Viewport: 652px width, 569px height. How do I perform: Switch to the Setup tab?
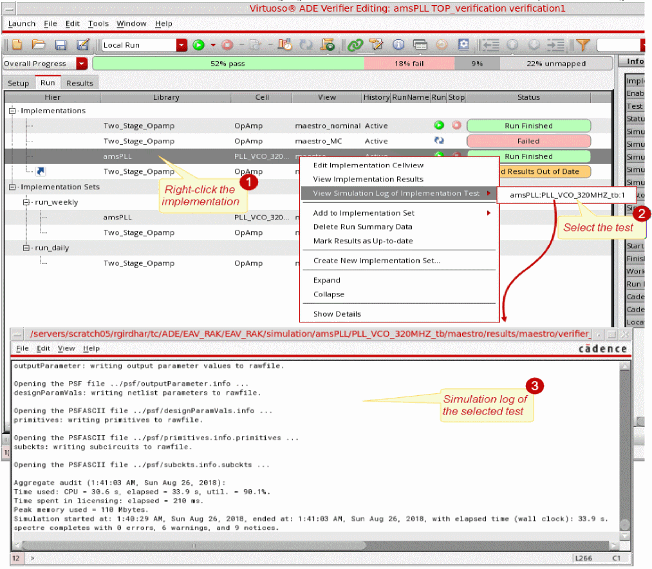18,83
